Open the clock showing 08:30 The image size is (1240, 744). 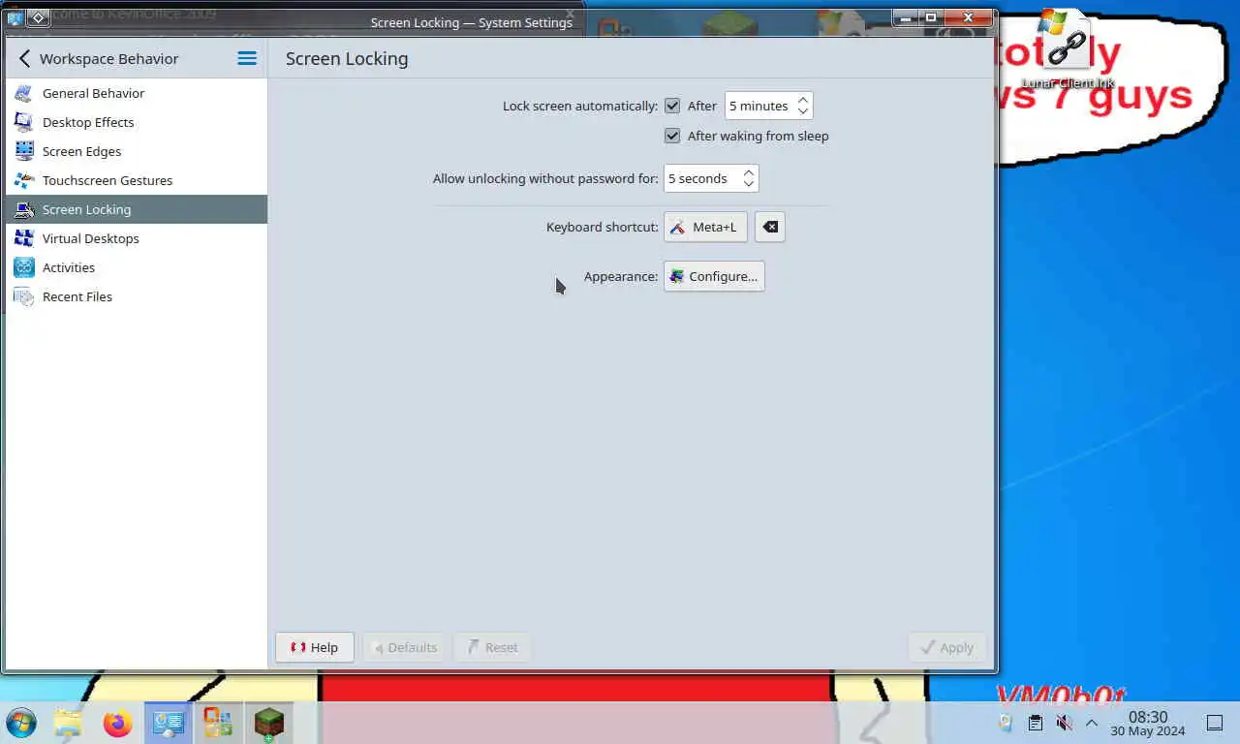coord(1148,724)
